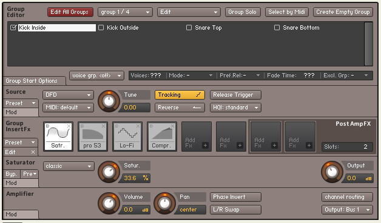Open Excl. Grp dropdown
Viewport: 381px width, 223px height.
point(346,76)
